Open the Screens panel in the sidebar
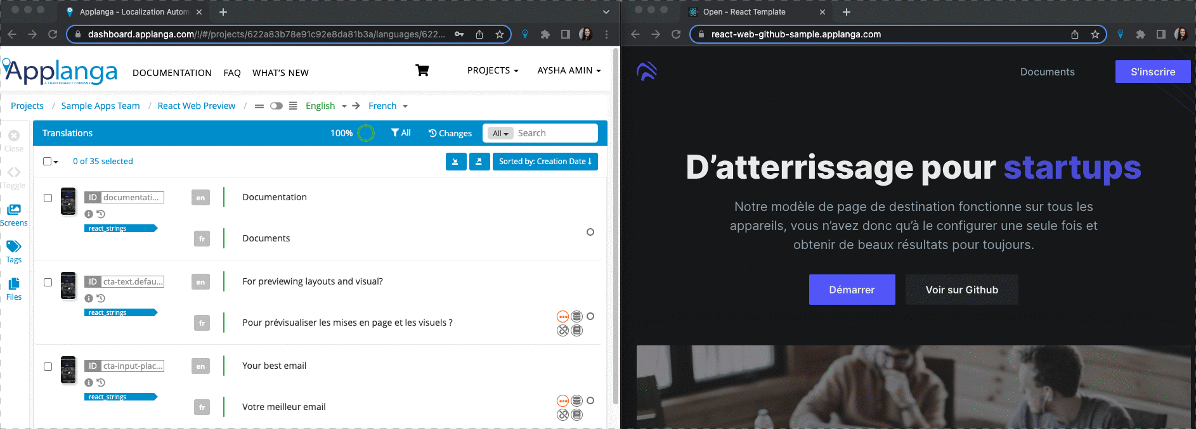 tap(14, 215)
